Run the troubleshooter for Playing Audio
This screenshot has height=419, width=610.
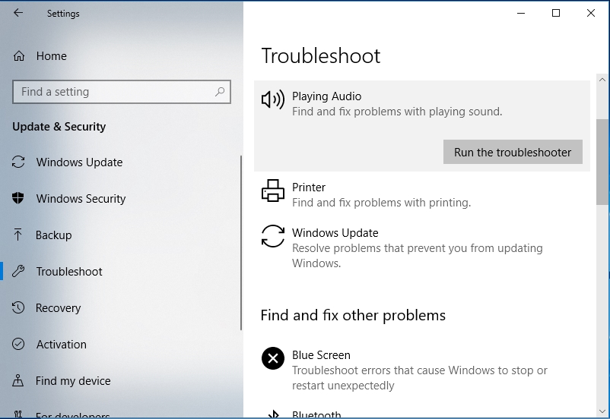click(513, 152)
